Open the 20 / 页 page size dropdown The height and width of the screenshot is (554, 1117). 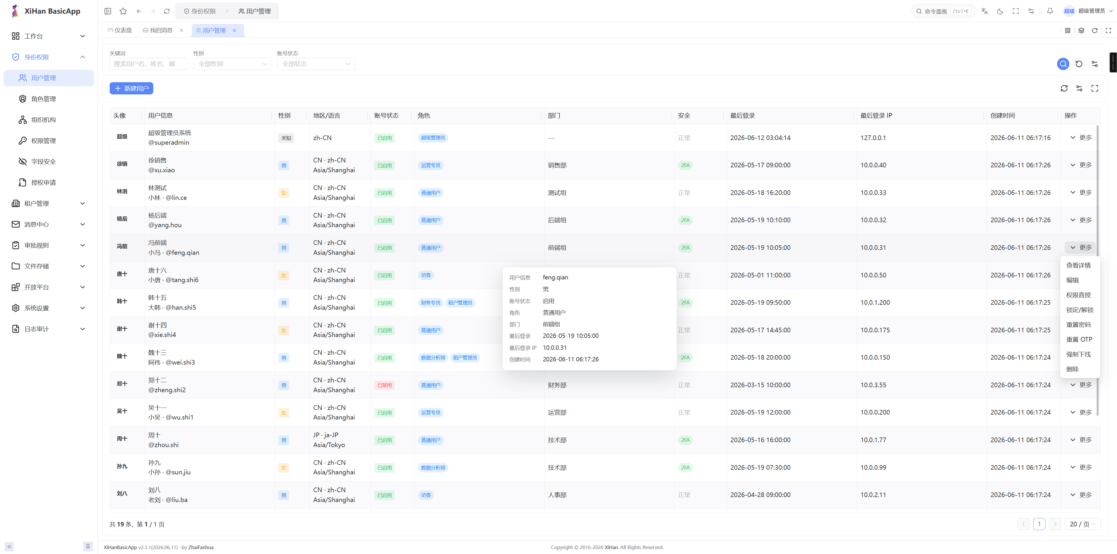pyautogui.click(x=1082, y=524)
